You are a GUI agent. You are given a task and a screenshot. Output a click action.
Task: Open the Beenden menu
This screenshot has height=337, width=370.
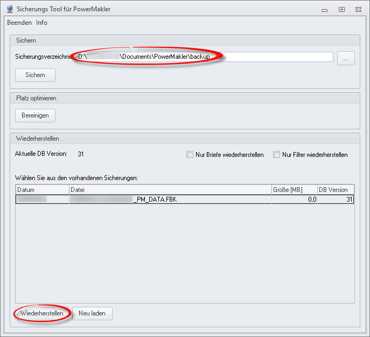tap(19, 23)
